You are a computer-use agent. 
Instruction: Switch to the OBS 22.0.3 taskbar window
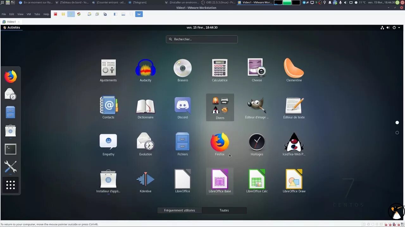pyautogui.click(x=218, y=3)
